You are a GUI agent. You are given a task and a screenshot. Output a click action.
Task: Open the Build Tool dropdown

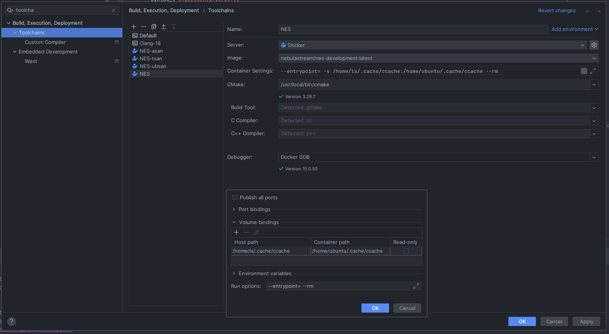(x=594, y=108)
